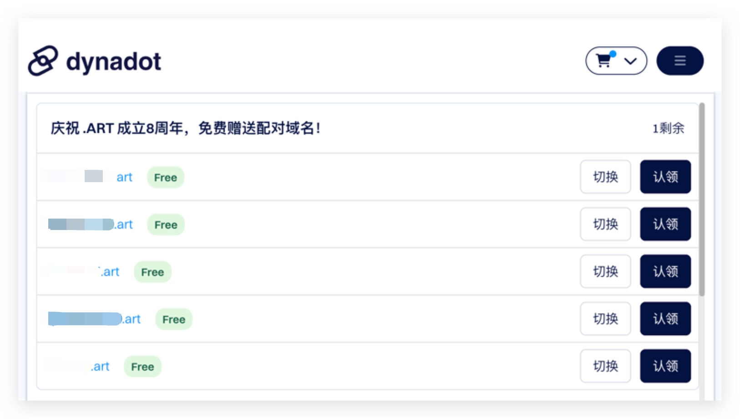The height and width of the screenshot is (419, 740).
Task: Open the hamburger menu button
Action: [679, 61]
